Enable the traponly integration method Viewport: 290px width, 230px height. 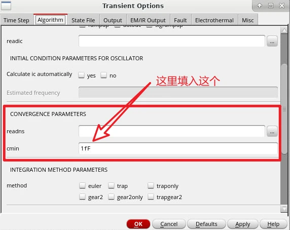click(x=151, y=185)
